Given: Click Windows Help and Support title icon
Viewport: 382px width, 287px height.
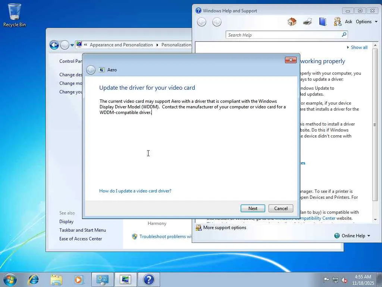Looking at the screenshot, I should pos(198,10).
